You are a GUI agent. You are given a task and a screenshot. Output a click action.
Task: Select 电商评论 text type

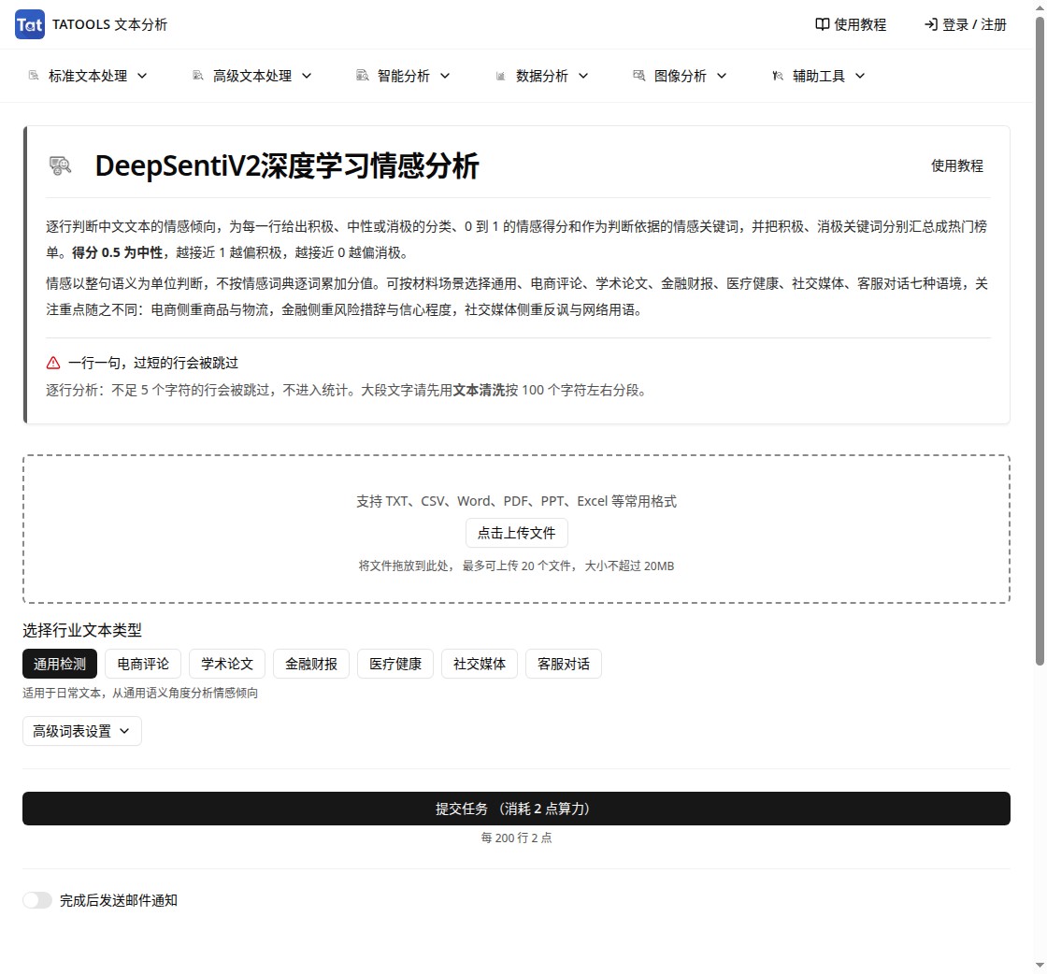143,665
